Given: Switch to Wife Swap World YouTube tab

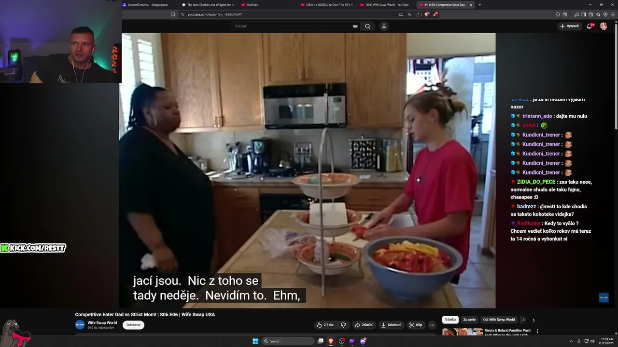Looking at the screenshot, I should click(x=387, y=4).
